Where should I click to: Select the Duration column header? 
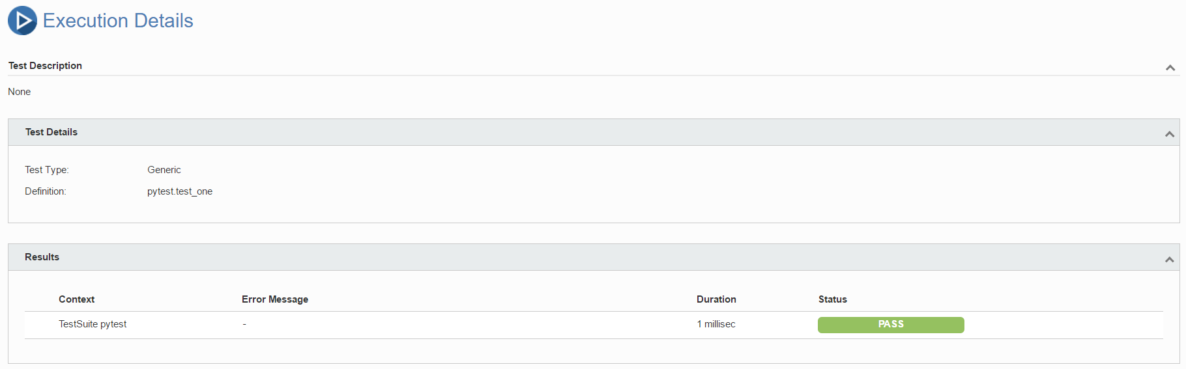click(716, 299)
